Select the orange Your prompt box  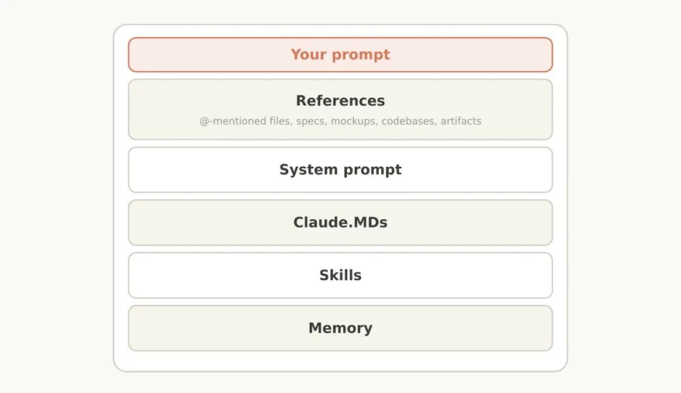coord(340,55)
